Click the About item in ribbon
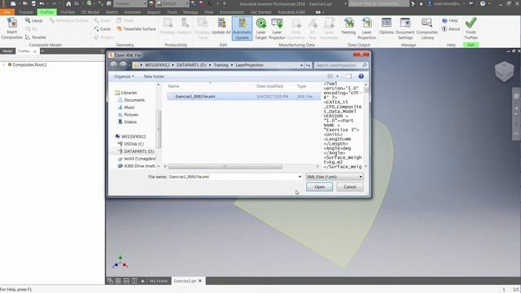Viewport: 521px width, 293px height. click(x=451, y=29)
